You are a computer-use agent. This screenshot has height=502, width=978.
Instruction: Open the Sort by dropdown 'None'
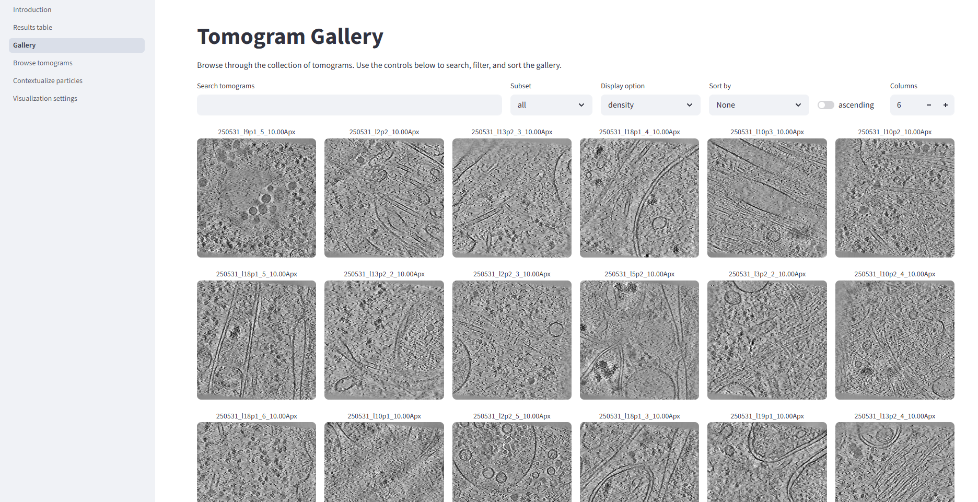pos(759,105)
